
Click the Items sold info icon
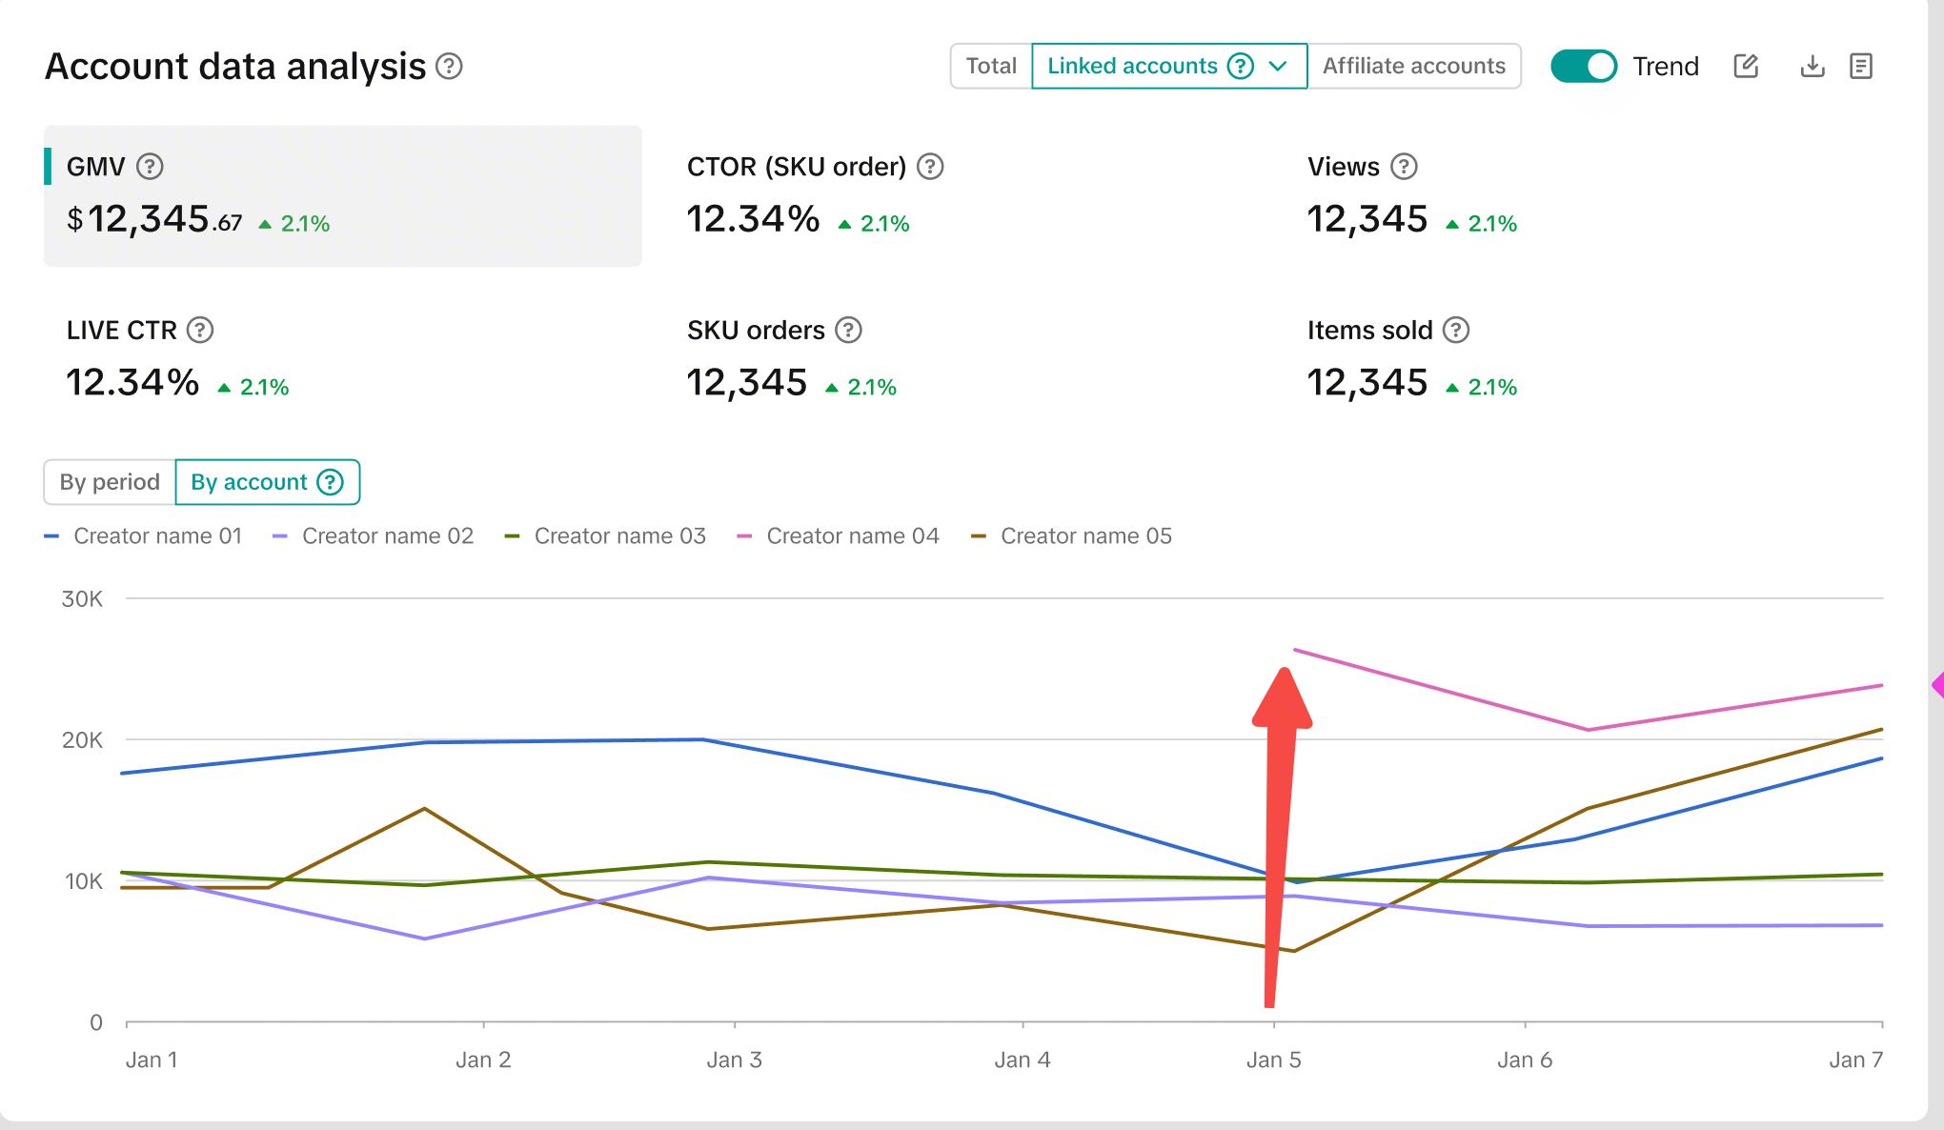coord(1456,331)
